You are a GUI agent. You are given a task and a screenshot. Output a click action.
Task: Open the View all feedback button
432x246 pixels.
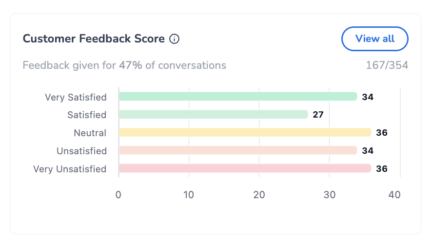coord(374,39)
